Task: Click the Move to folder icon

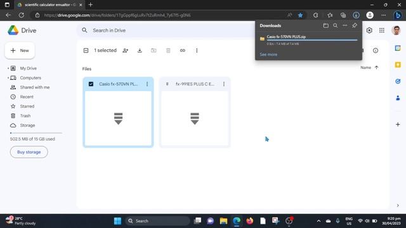Action: point(154,51)
